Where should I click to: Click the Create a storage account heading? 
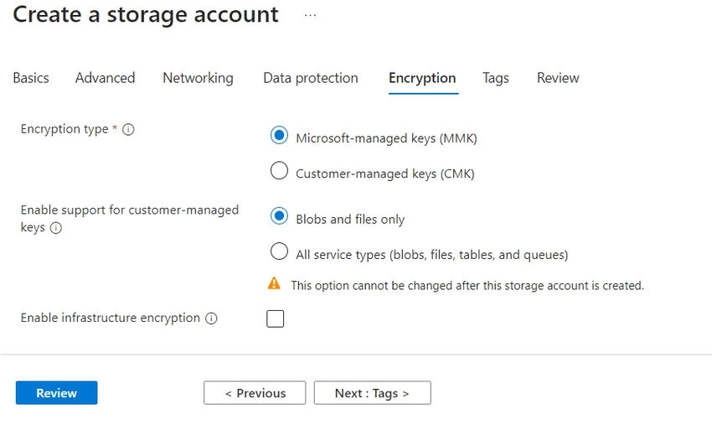146,14
